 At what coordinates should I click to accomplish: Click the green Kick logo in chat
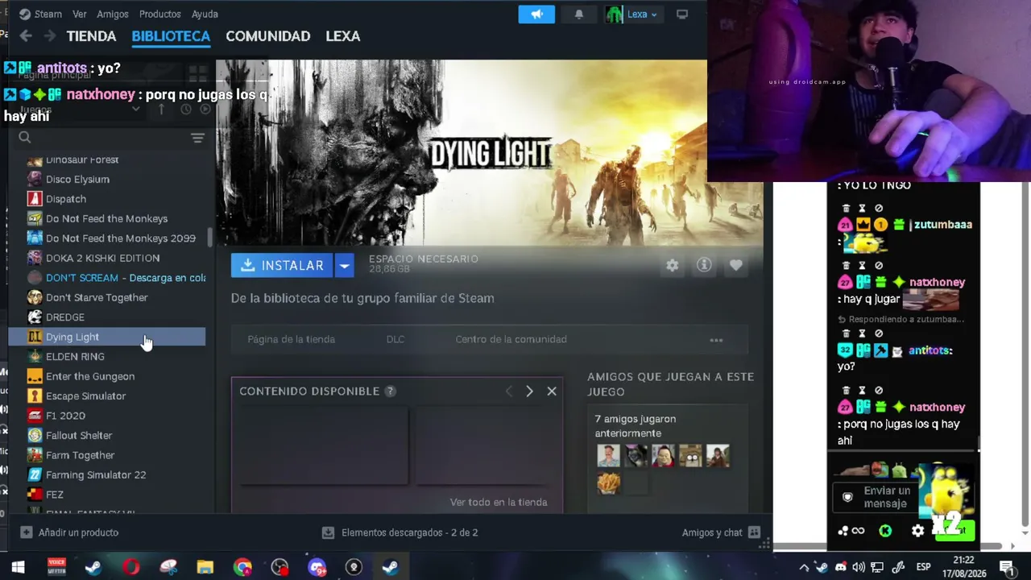pyautogui.click(x=885, y=531)
